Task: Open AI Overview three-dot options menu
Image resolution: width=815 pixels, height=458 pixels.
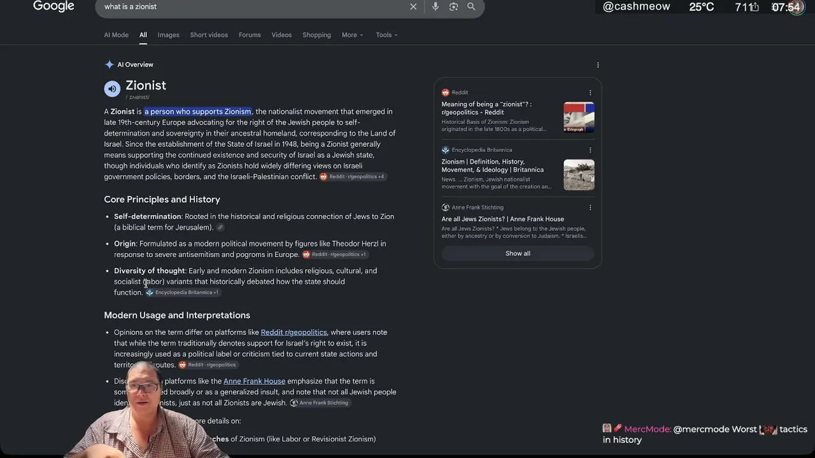Action: (598, 65)
